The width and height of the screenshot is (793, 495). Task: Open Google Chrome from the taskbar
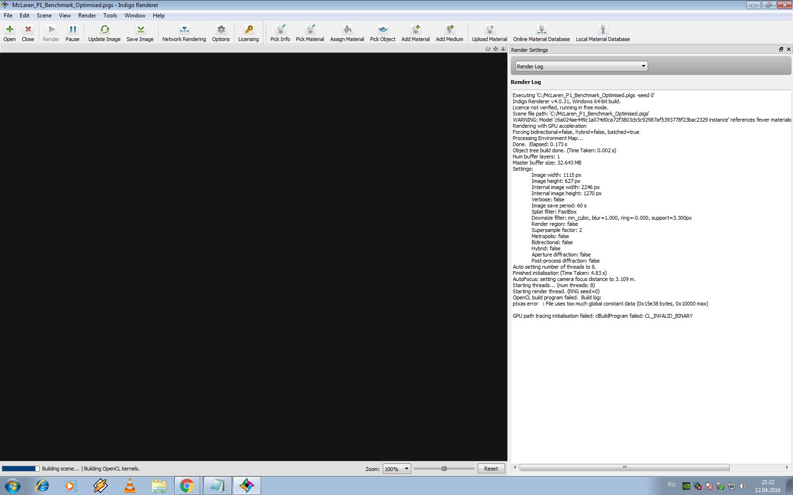coord(187,486)
